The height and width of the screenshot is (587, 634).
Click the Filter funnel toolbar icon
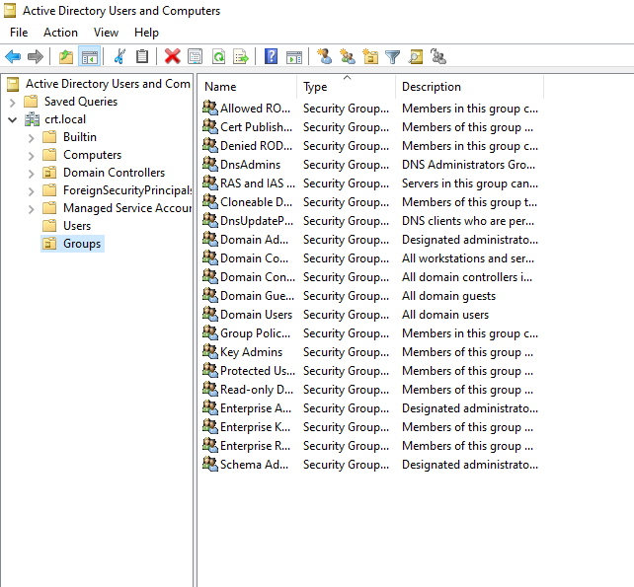point(392,56)
